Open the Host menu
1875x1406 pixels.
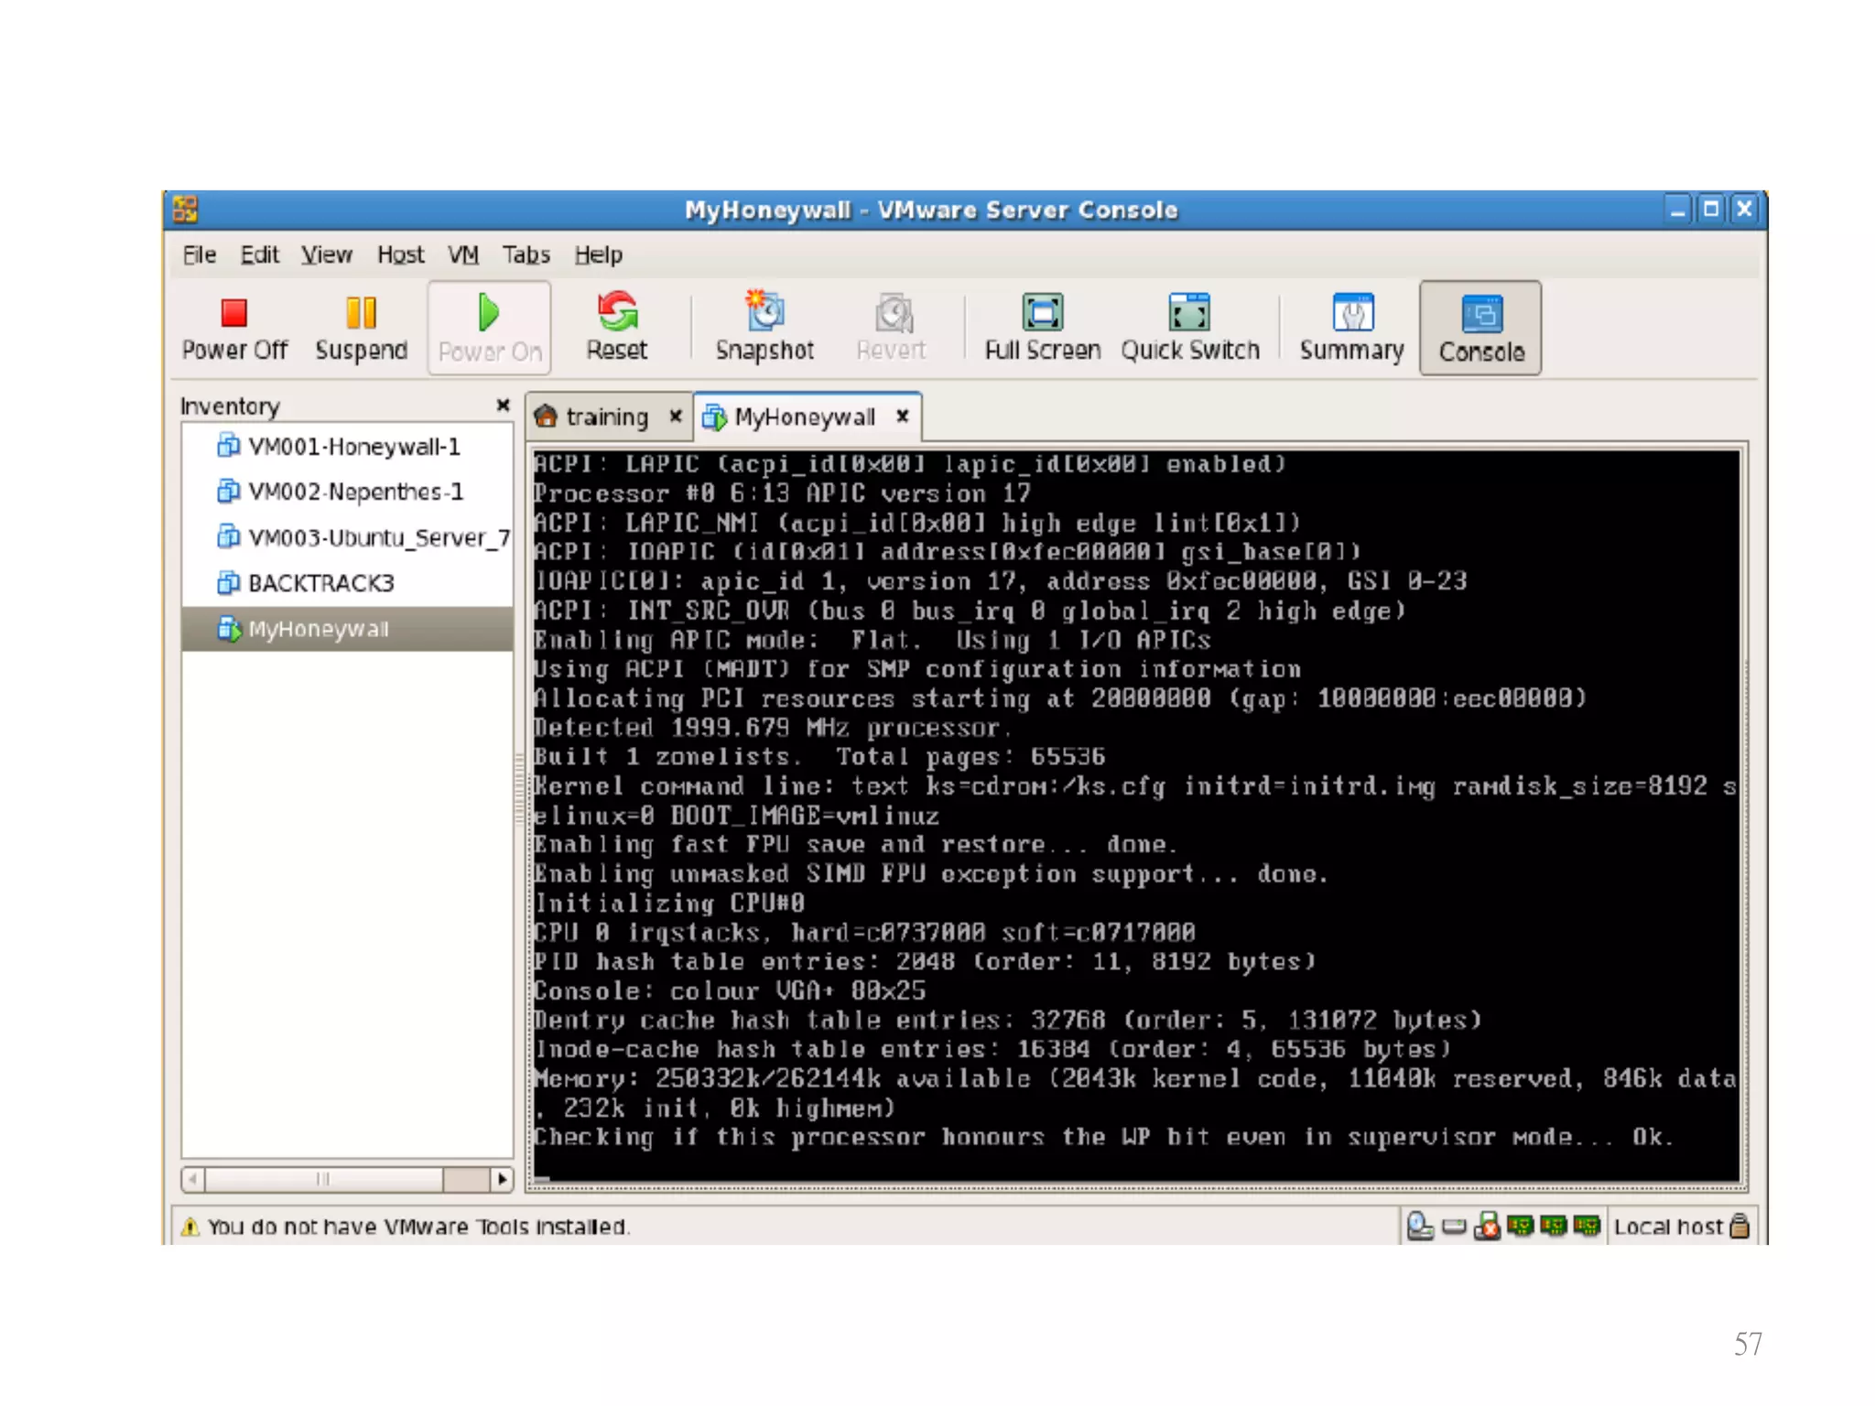400,254
